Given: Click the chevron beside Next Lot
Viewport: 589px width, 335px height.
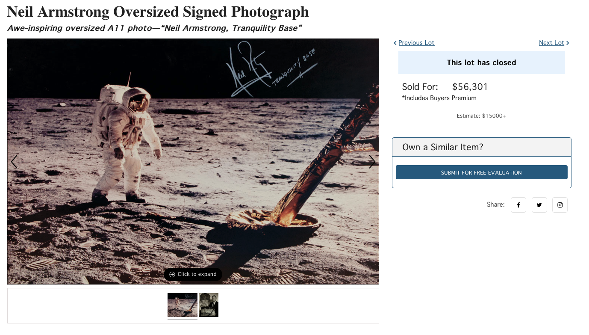Looking at the screenshot, I should pyautogui.click(x=568, y=43).
